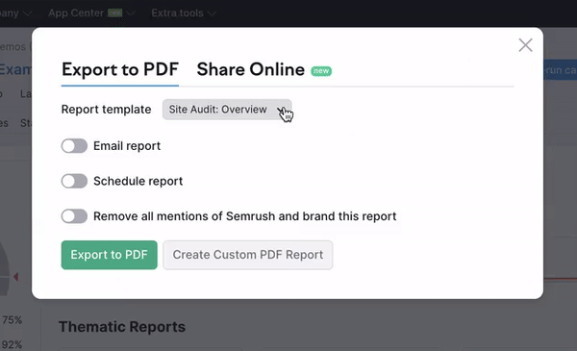Click the 75% value behind the dialog
Image resolution: width=577 pixels, height=351 pixels.
pos(12,319)
